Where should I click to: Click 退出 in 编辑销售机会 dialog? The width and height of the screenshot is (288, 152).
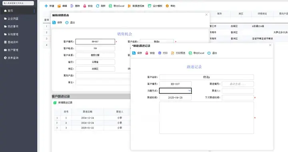click(70, 22)
